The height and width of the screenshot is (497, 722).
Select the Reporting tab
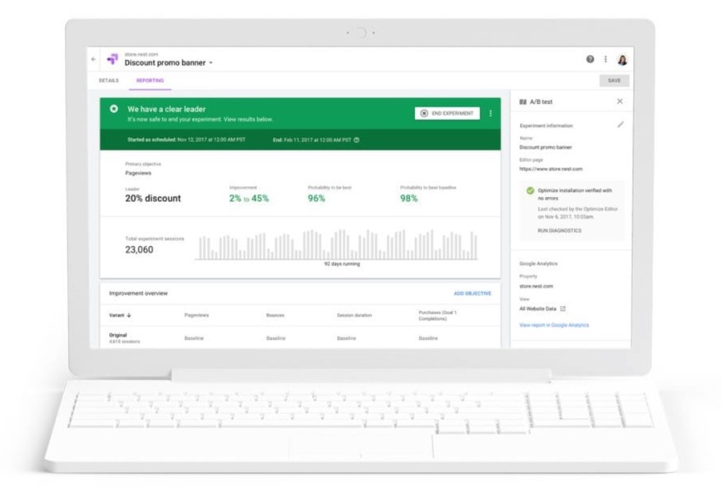pyautogui.click(x=150, y=81)
